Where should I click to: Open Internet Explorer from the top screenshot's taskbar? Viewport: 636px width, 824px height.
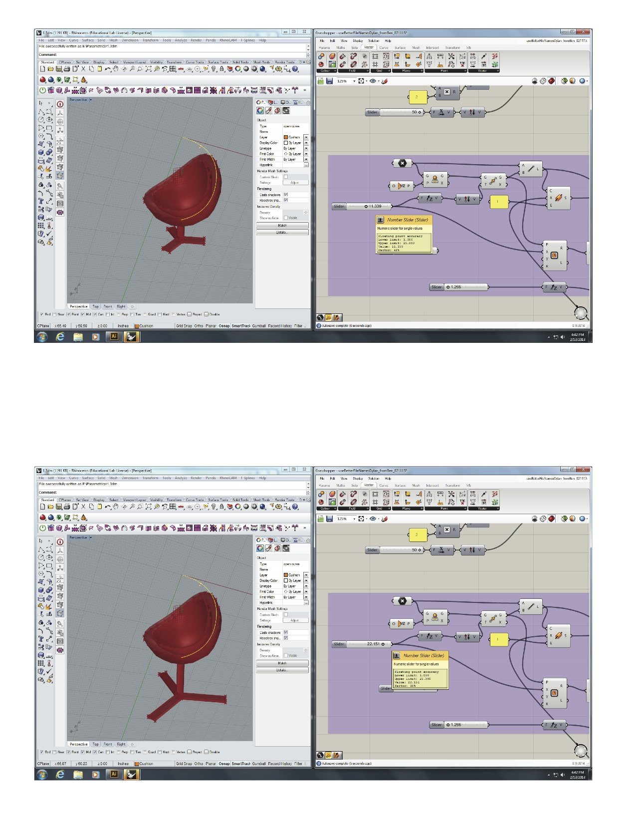60,337
